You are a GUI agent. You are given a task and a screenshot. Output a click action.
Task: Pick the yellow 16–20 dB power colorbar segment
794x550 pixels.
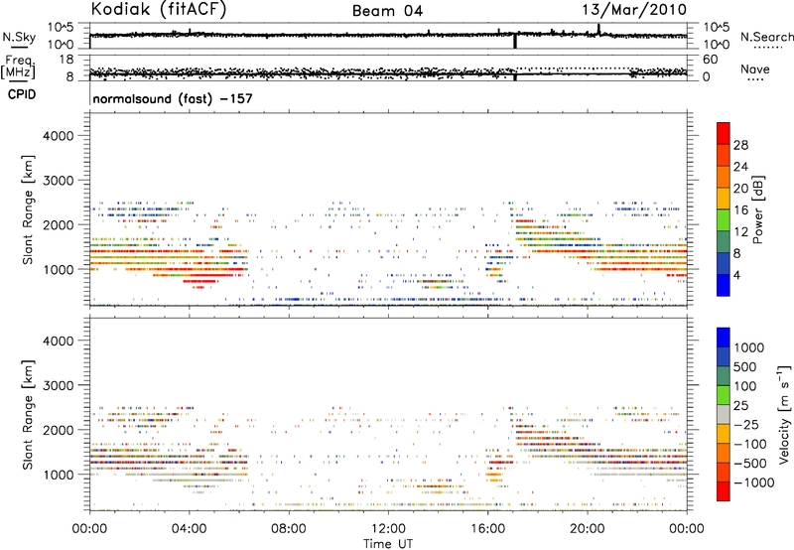tap(724, 199)
